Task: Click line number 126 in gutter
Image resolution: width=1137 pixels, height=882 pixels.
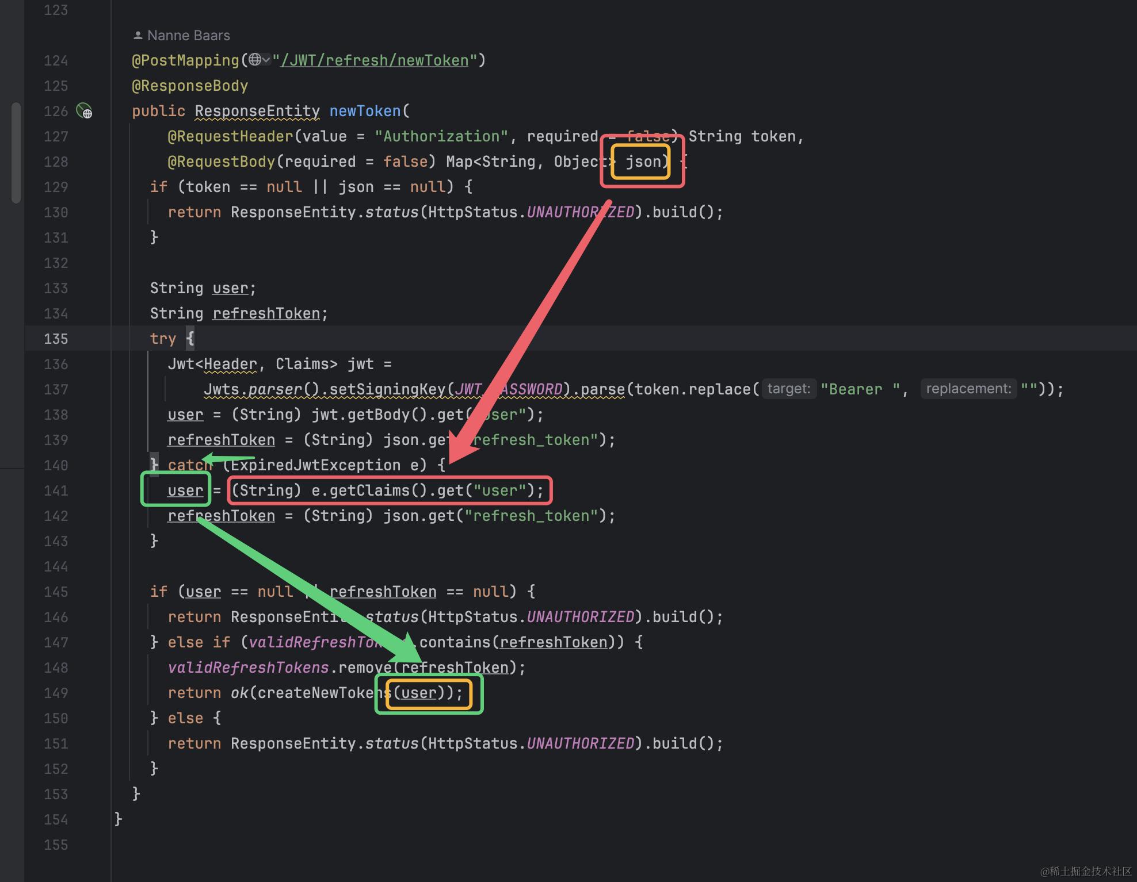Action: pyautogui.click(x=56, y=111)
